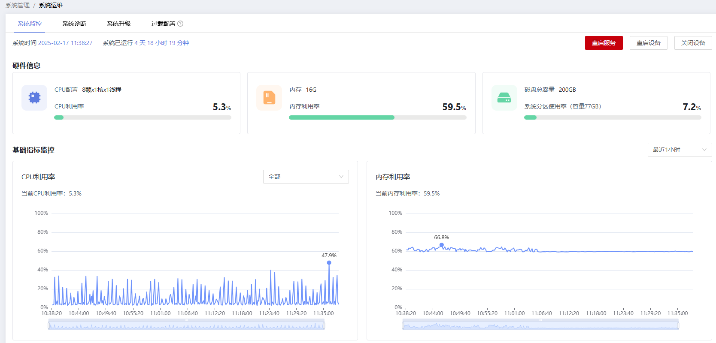Image resolution: width=716 pixels, height=343 pixels.
Task: Click the 当前内存利用率: 59.5% label
Action: tap(408, 193)
